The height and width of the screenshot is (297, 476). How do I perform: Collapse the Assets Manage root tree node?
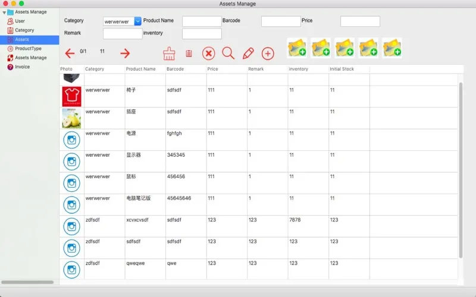[4, 12]
